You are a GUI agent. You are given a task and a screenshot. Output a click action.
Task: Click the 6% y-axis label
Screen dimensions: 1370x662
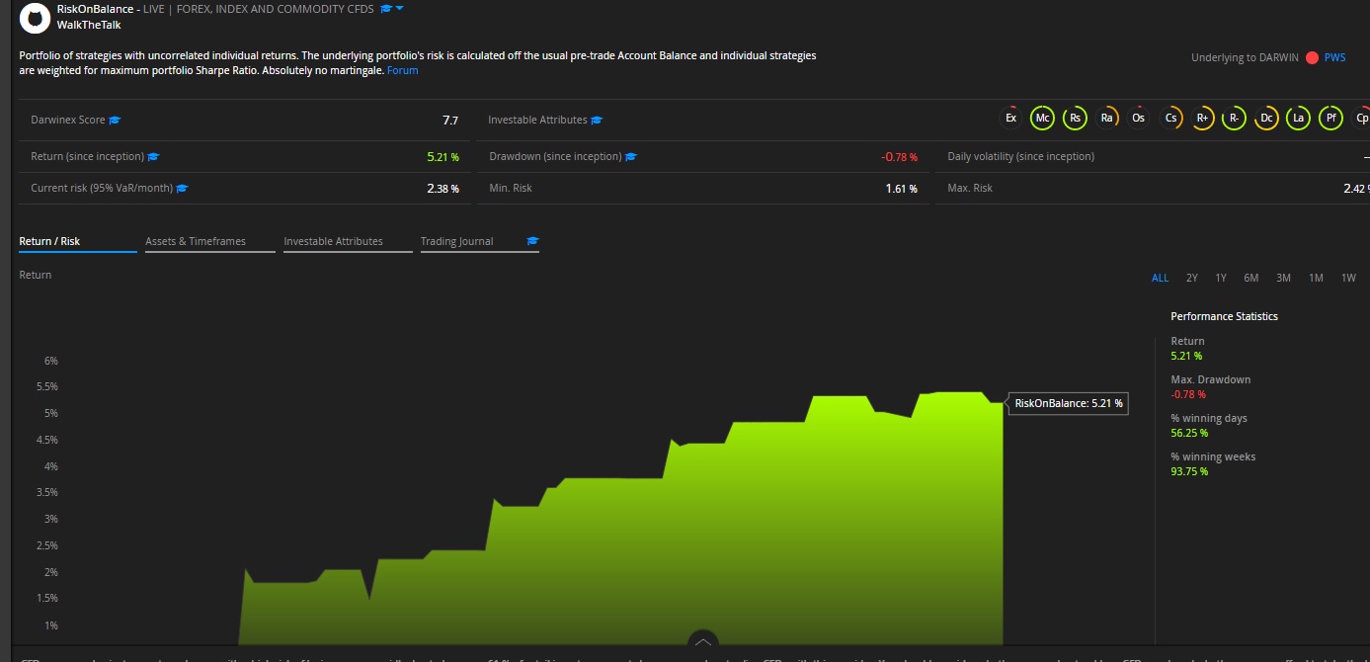[49, 361]
